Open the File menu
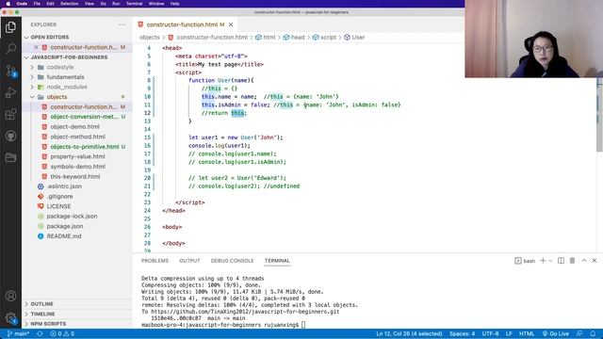 [37, 4]
